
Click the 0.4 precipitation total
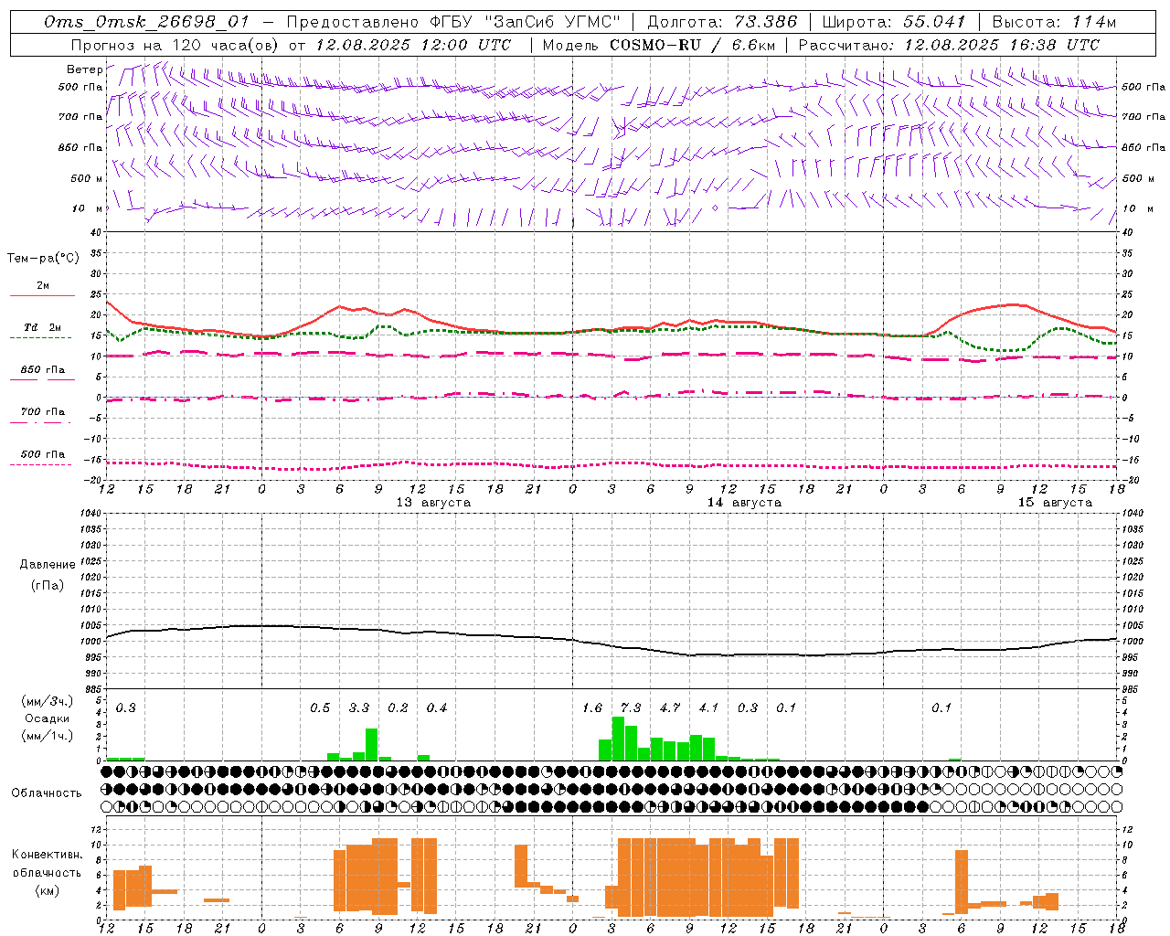(437, 707)
